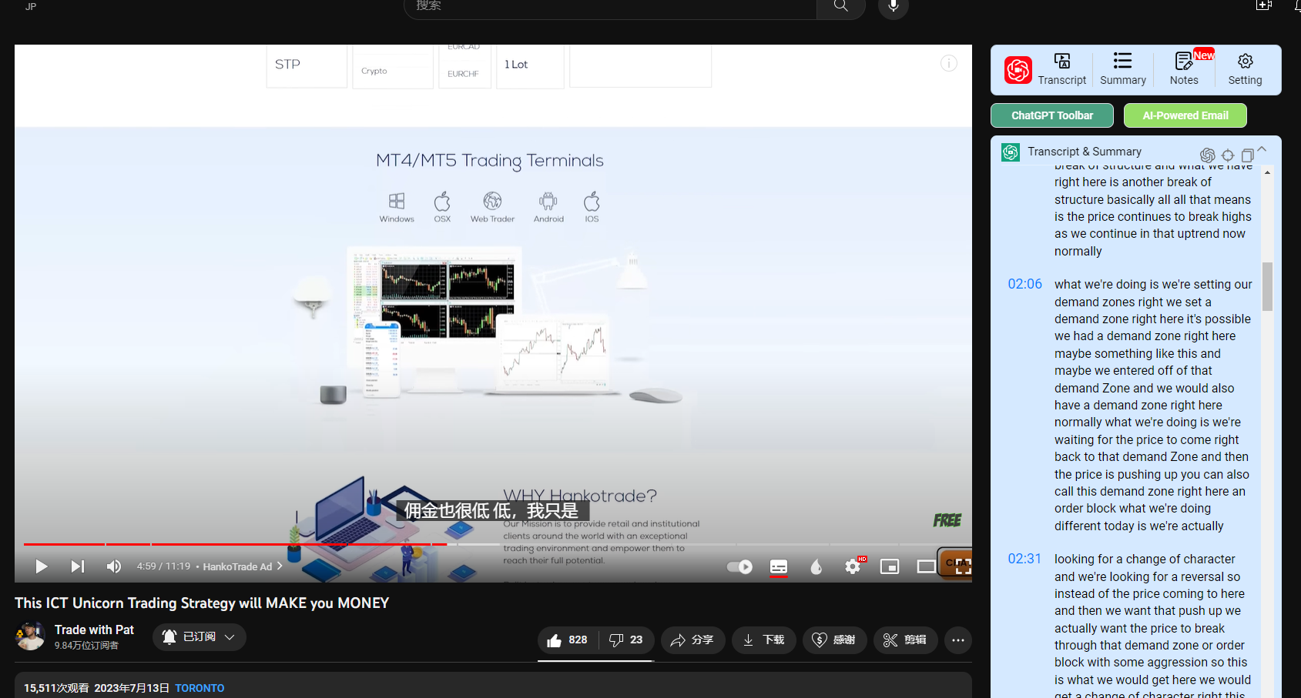Open the Transcript tab
Image resolution: width=1301 pixels, height=698 pixels.
pyautogui.click(x=1062, y=69)
